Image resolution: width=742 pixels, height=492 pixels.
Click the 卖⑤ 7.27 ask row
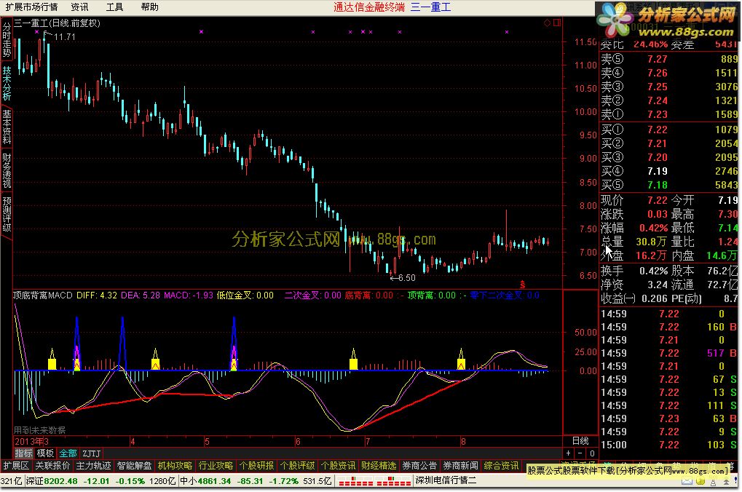668,59
